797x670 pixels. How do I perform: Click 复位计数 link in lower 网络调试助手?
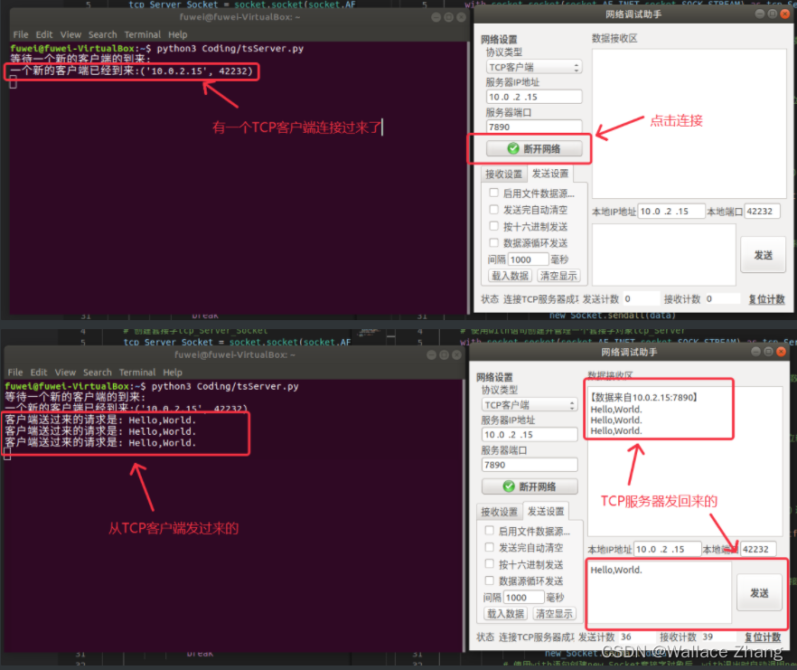click(x=763, y=637)
